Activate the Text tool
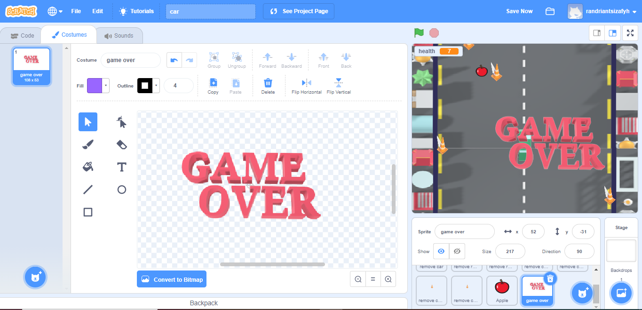The image size is (642, 310). [x=121, y=167]
